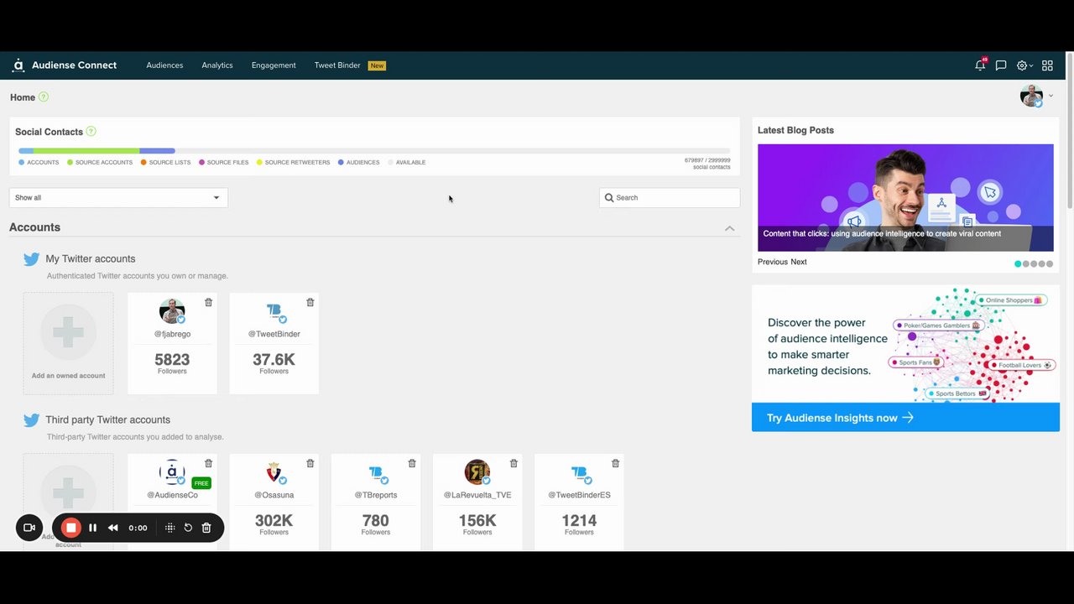1074x604 pixels.
Task: Click the social contacts usage bar
Action: pyautogui.click(x=374, y=151)
